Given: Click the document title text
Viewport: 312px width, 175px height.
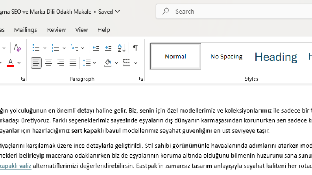Looking at the screenshot, I should pyautogui.click(x=46, y=12).
